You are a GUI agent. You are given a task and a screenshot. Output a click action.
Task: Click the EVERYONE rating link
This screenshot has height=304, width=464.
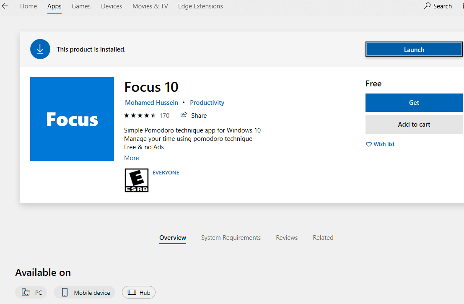pyautogui.click(x=166, y=173)
